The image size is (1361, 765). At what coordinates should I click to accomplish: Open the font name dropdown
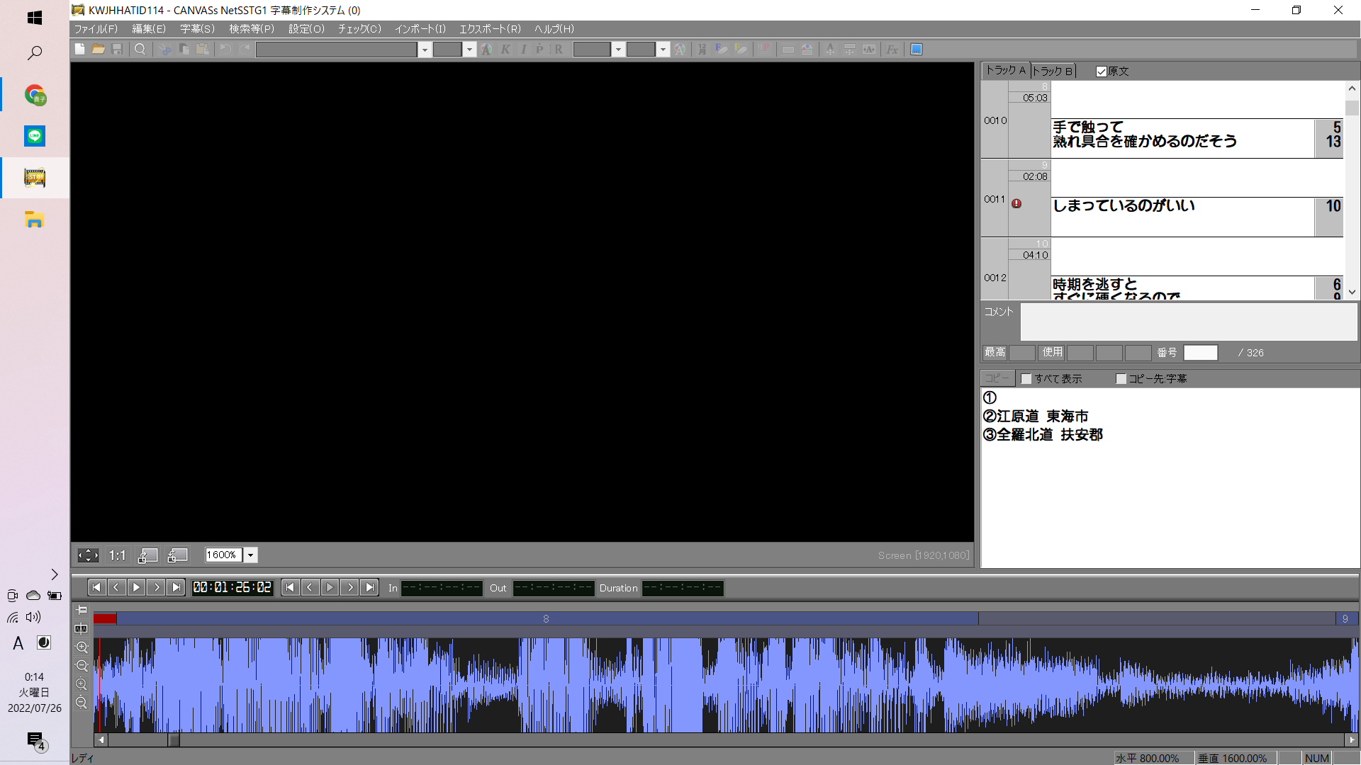coord(425,49)
